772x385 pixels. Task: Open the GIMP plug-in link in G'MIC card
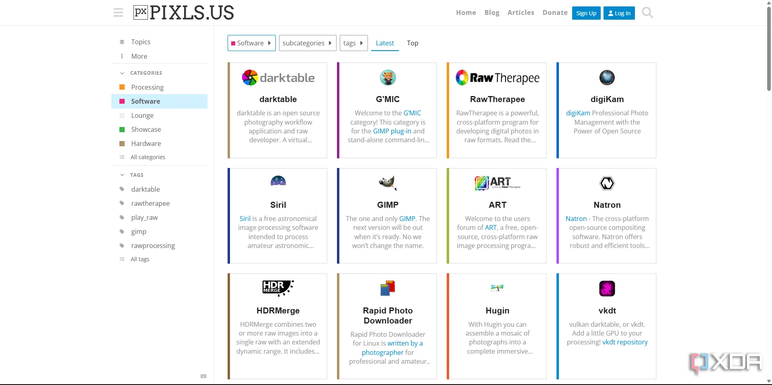point(392,131)
